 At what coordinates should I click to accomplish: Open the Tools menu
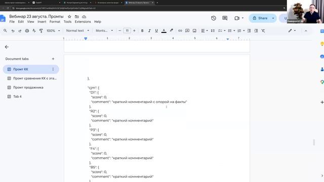67,22
